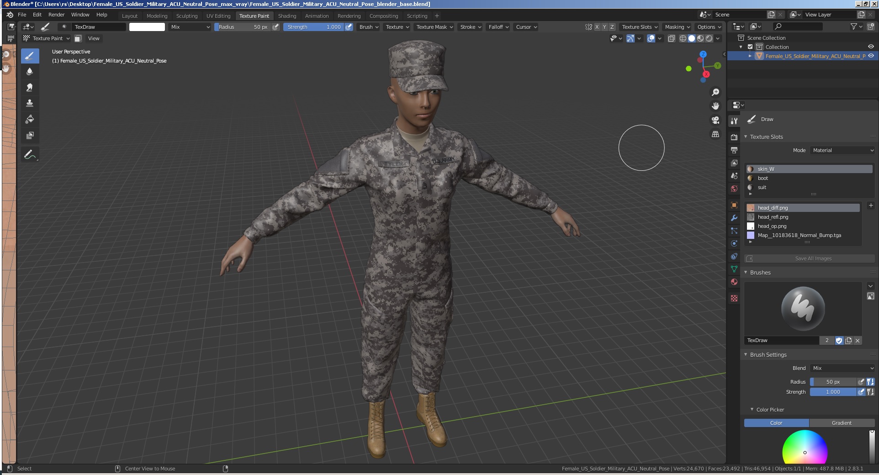The image size is (879, 475).
Task: Open Modifiers properties tab
Action: (x=734, y=218)
